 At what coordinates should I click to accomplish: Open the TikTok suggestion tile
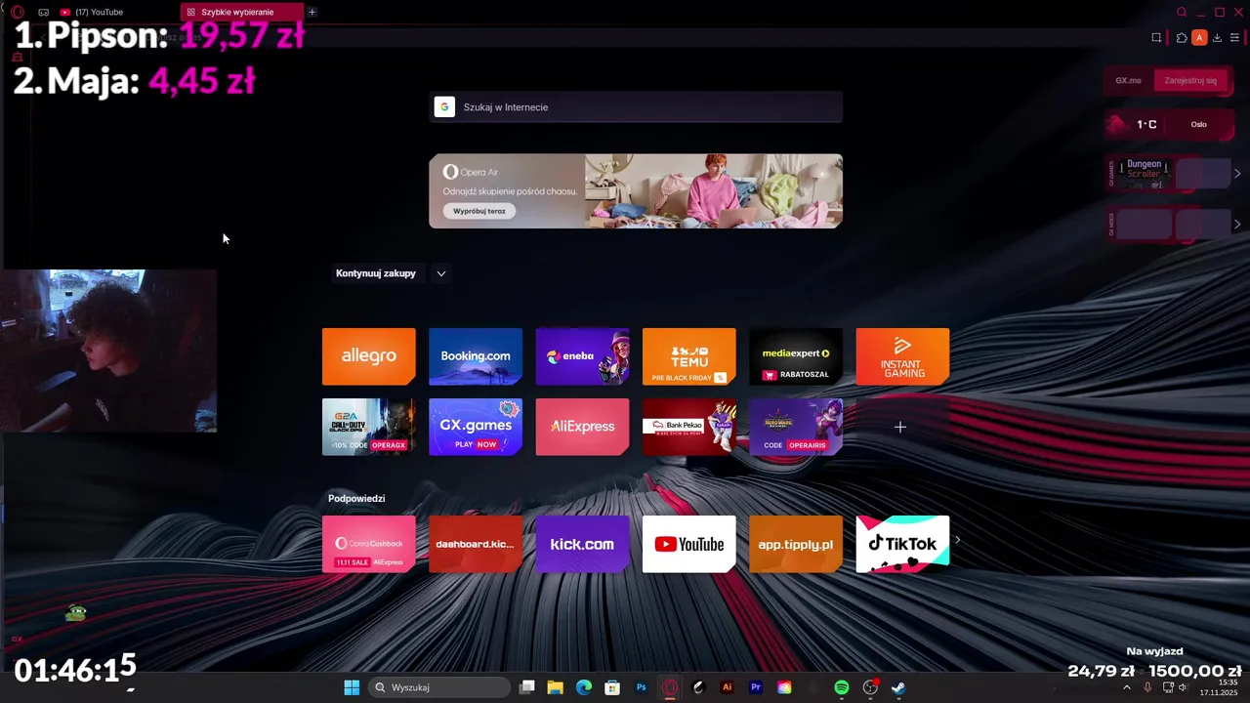[902, 544]
